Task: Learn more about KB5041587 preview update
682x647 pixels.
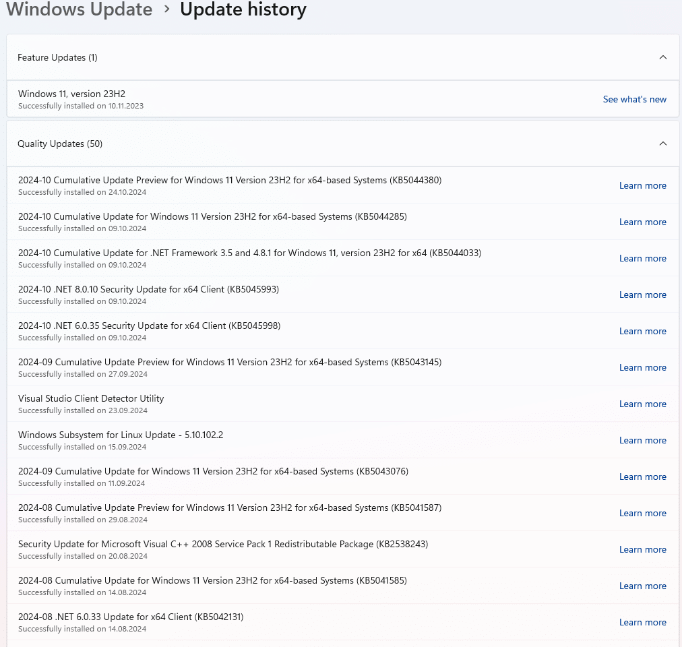Action: 642,513
